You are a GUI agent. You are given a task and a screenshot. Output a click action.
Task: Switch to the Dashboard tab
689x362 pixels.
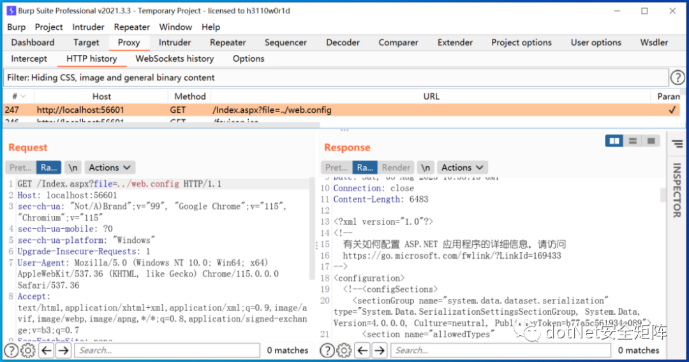point(33,43)
